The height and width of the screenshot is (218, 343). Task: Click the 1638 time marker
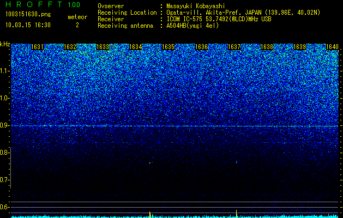click(x=267, y=47)
